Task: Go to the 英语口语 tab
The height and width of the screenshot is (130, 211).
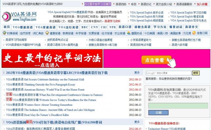Action: [x=125, y=27]
